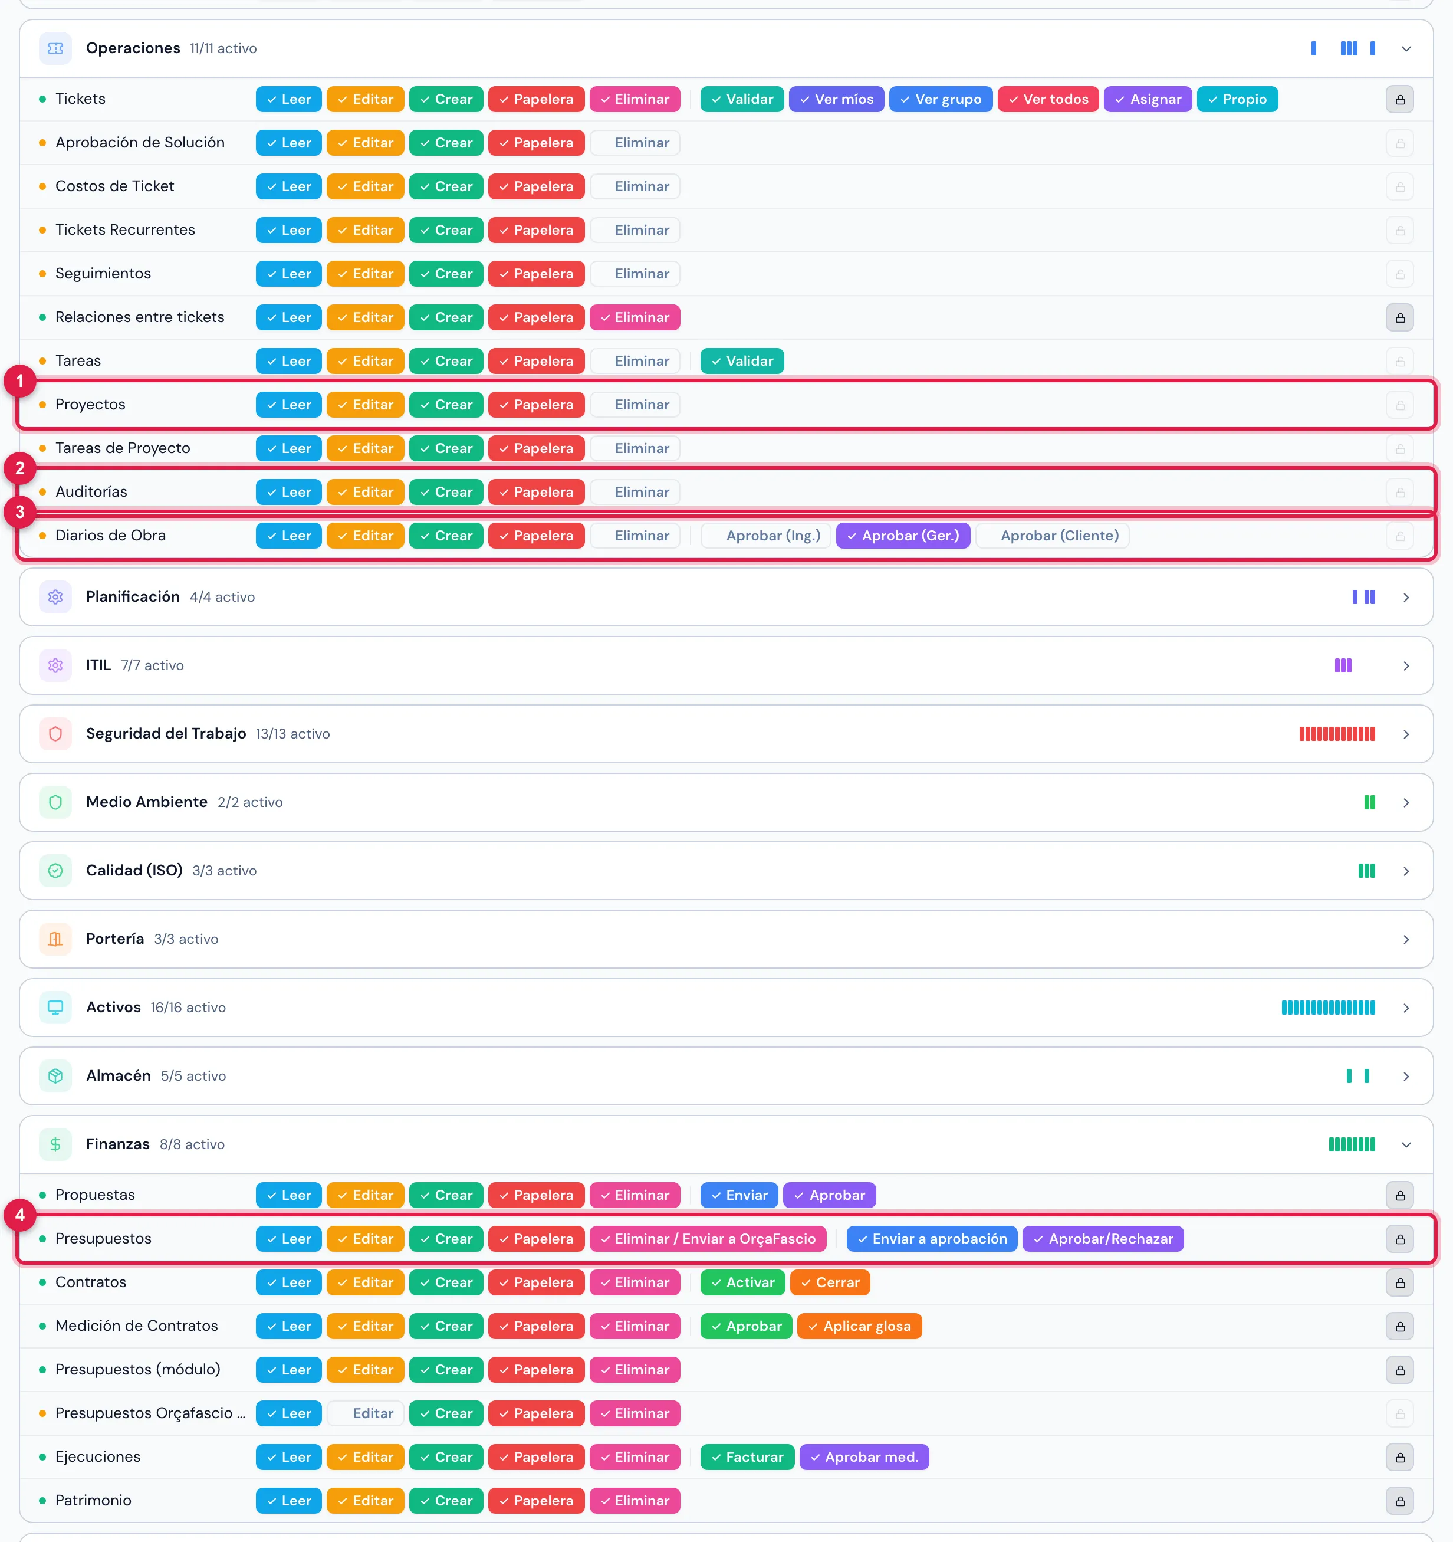Click the lock icon on Patrimonio row
Viewport: 1453px width, 1542px height.
pyautogui.click(x=1399, y=1501)
